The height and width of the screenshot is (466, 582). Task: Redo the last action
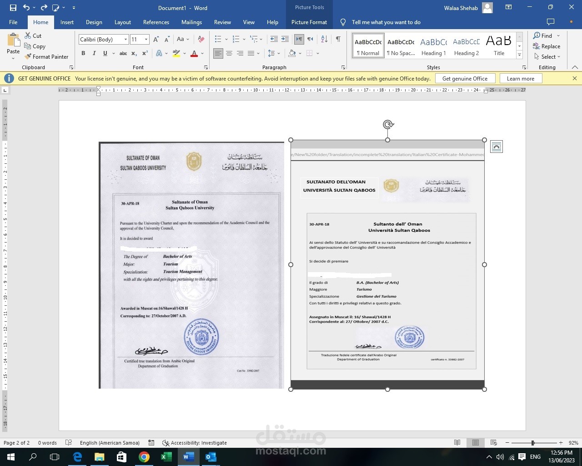(44, 8)
